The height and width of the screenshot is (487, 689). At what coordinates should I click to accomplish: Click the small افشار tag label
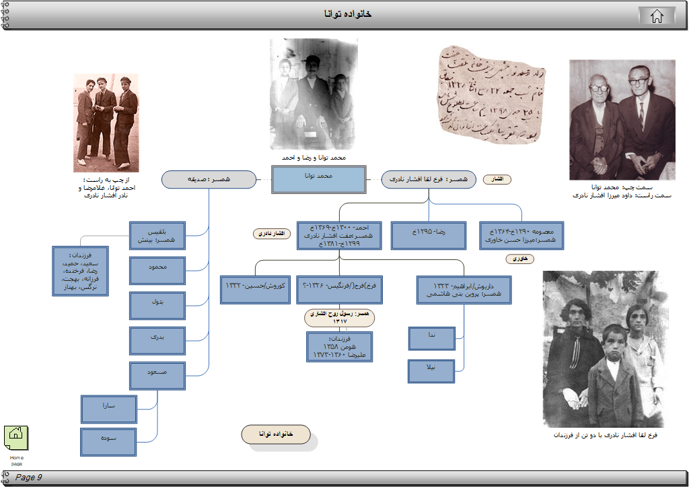[x=498, y=180]
